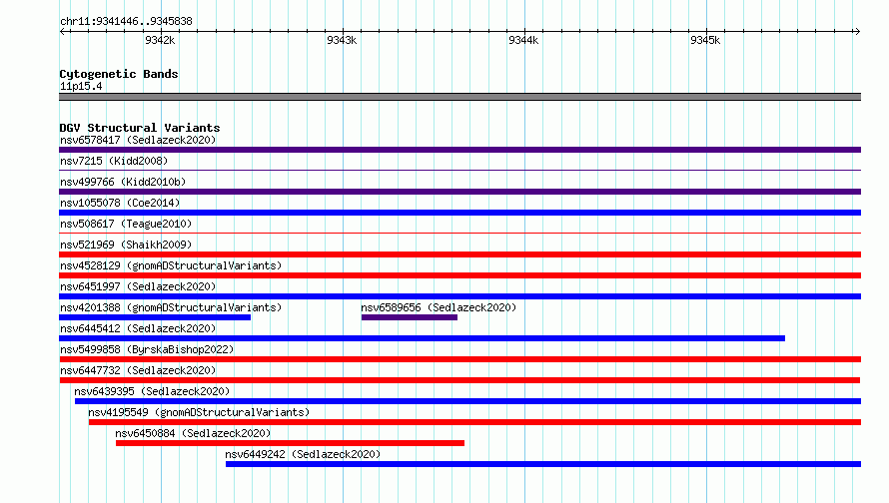Click the left arrowhead of the ruler

[62, 31]
